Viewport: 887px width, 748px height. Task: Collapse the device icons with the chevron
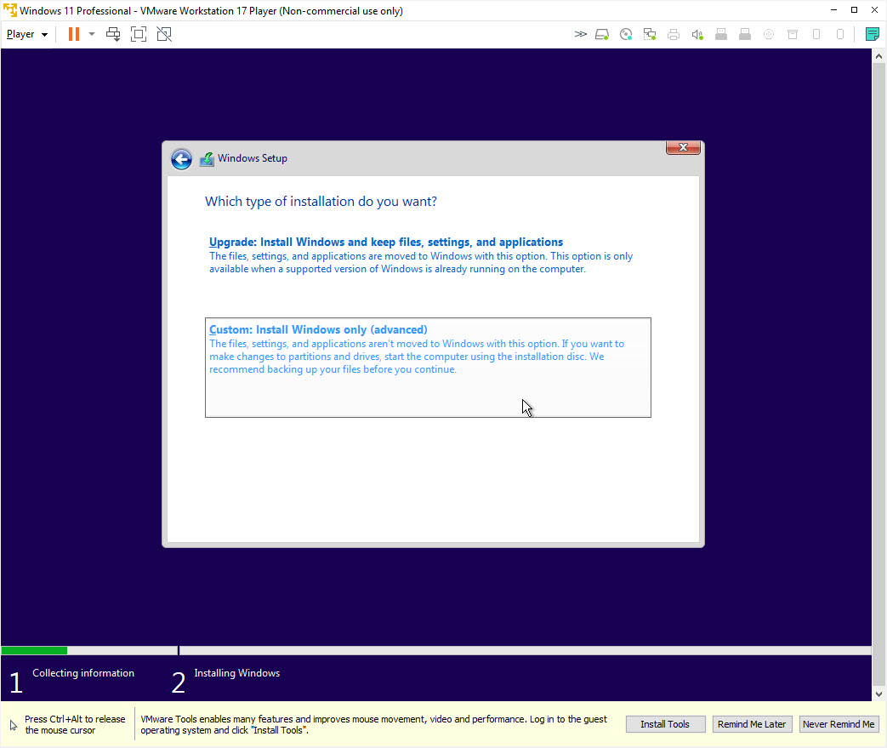[581, 34]
